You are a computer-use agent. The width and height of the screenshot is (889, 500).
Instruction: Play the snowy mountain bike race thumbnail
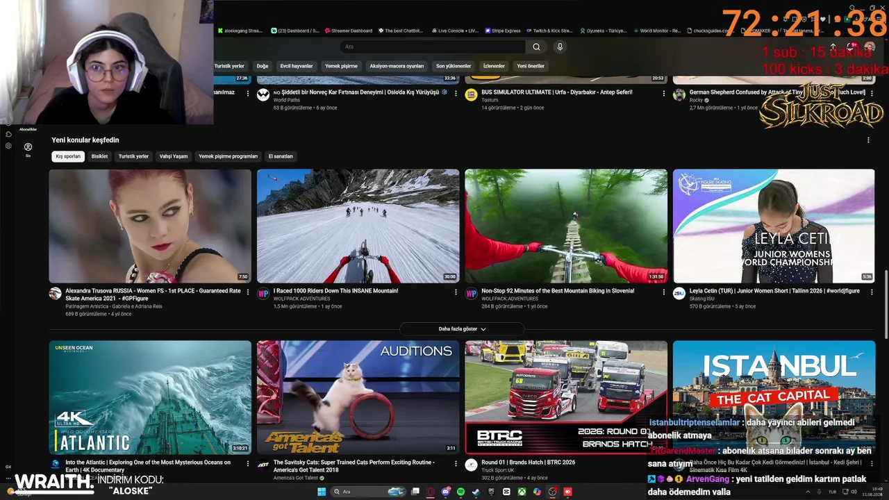coord(358,226)
